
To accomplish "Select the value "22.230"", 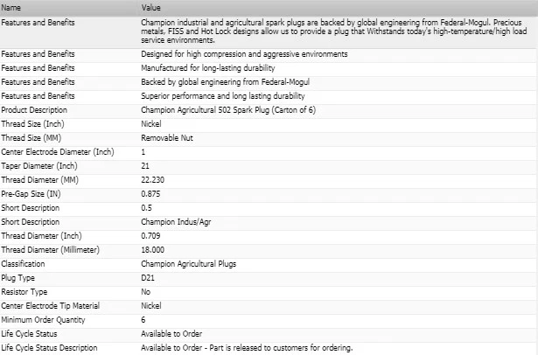I will [152, 180].
